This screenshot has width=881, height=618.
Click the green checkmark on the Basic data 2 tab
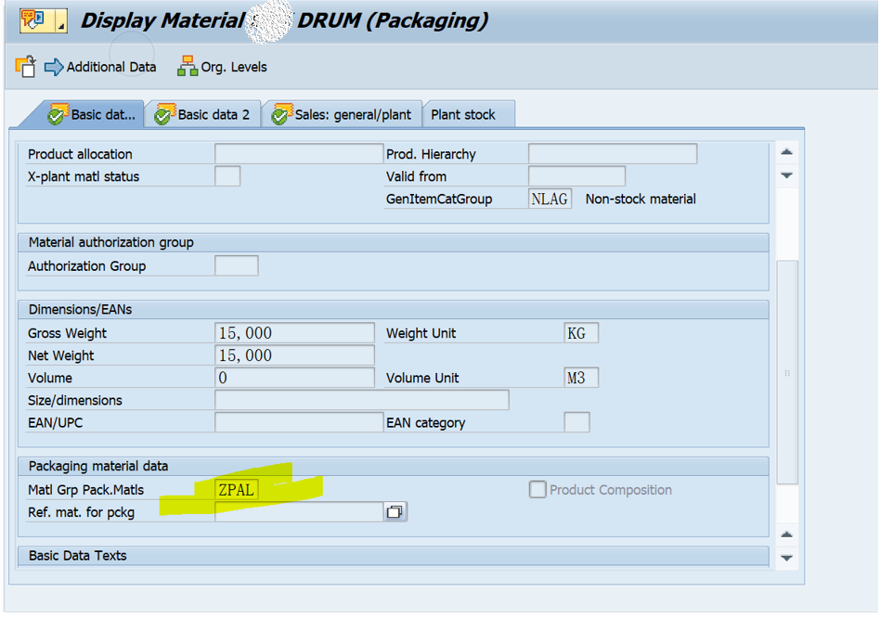(163, 113)
